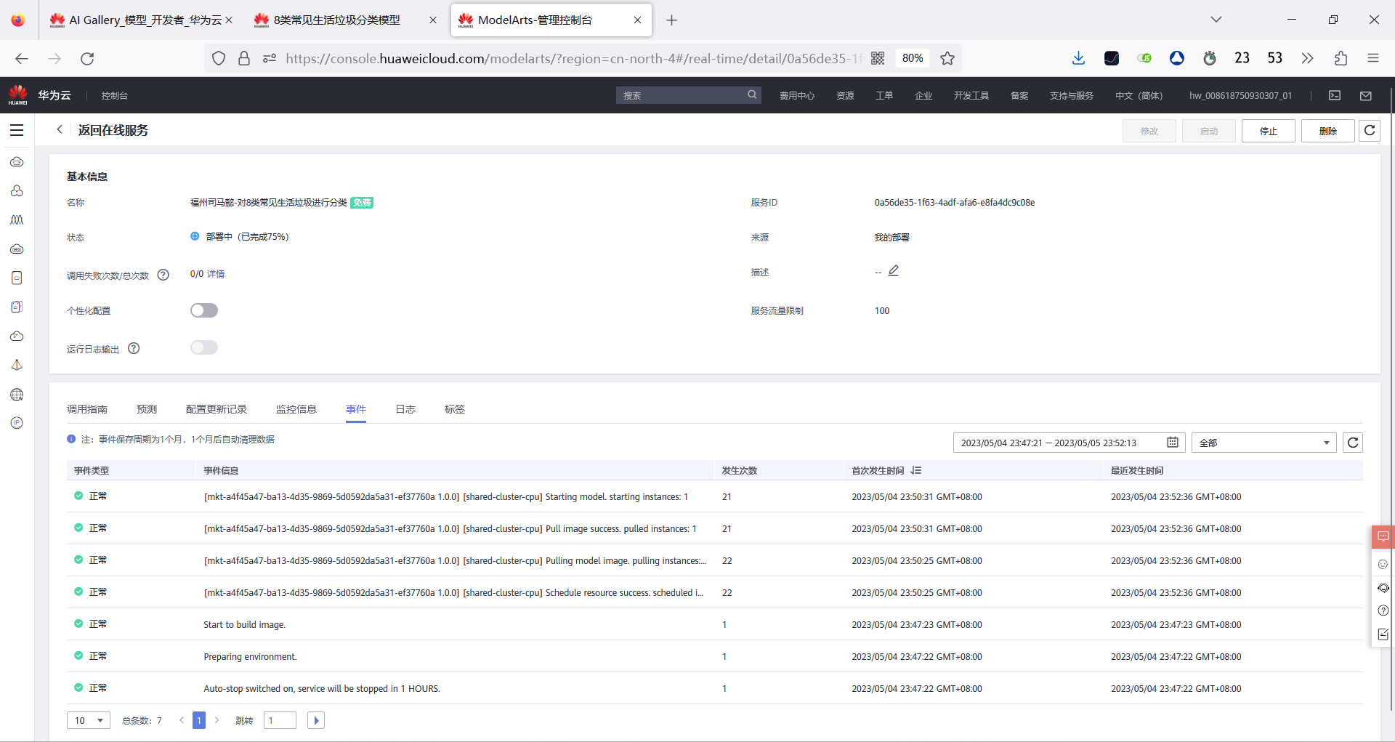Open 费用中心 in the top navigation
Viewport: 1395px width, 742px height.
[797, 95]
